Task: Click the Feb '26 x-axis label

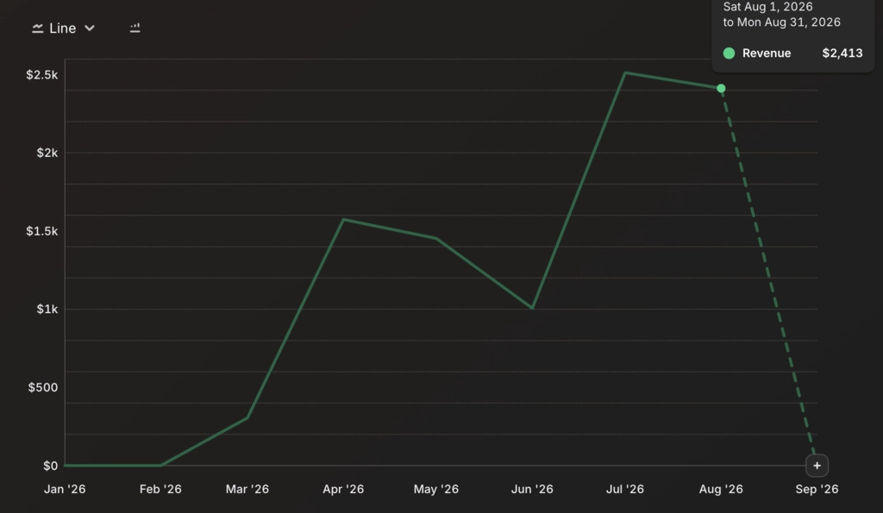Action: tap(160, 490)
